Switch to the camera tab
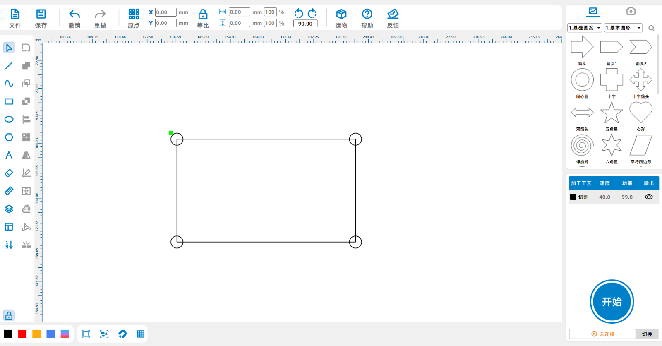This screenshot has width=662, height=346. [631, 11]
